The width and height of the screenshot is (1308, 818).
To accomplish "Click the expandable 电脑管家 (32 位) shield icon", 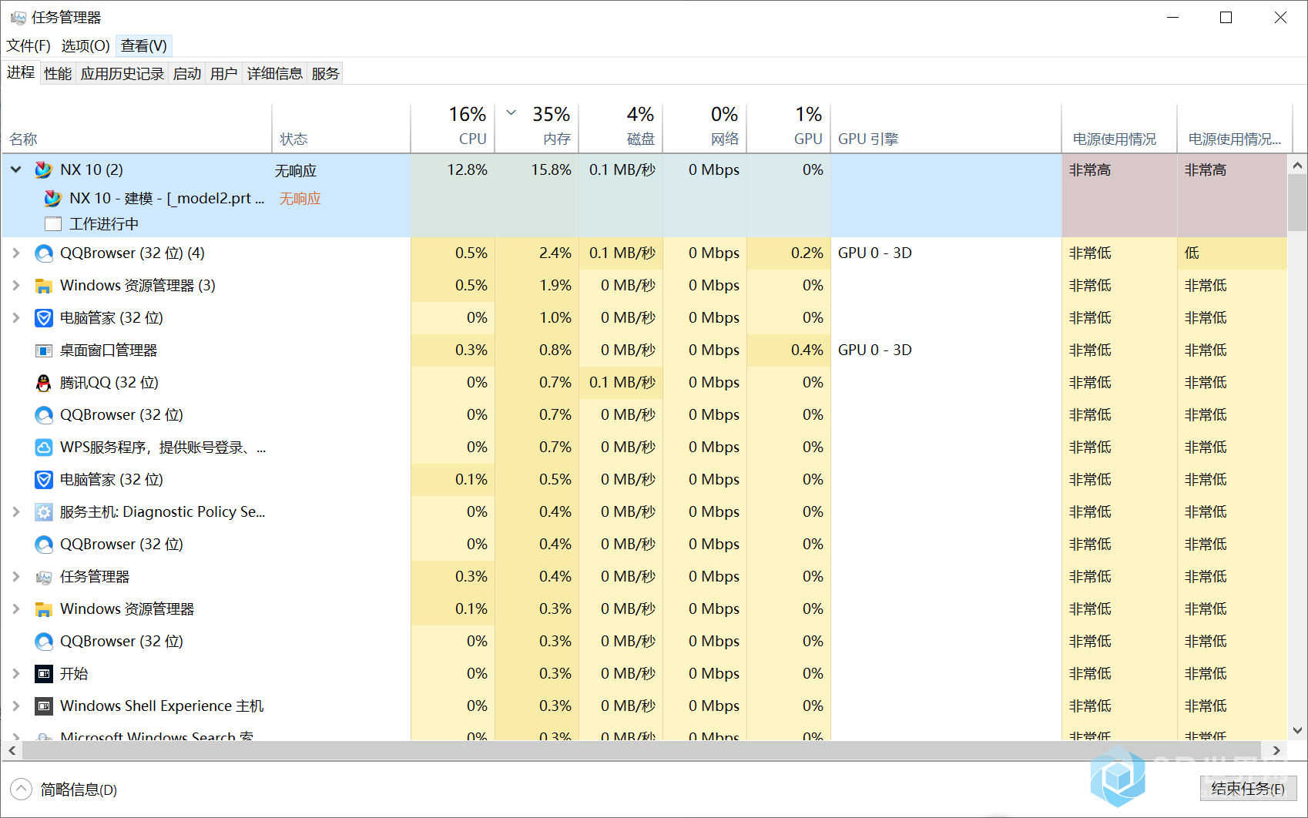I will 44,318.
